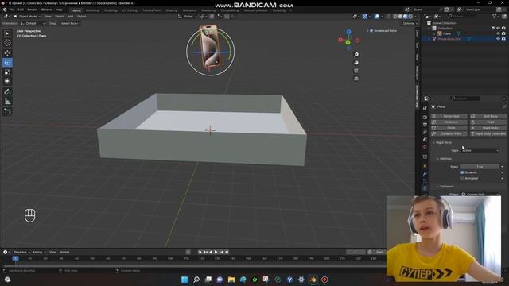
Task: Open Windows Start menu on taskbar
Action: click(x=185, y=280)
